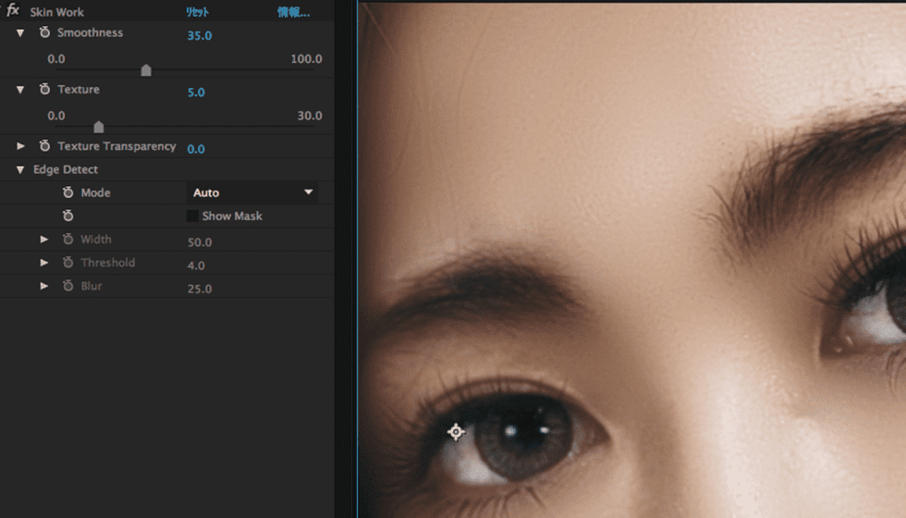Expand the Threshold property triangle

pos(44,263)
